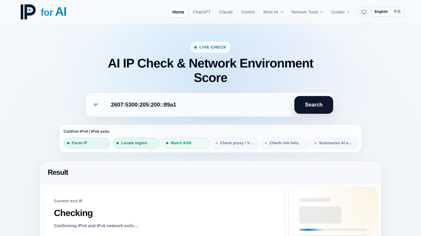This screenshot has height=236, width=421.
Task: Click the main page heading text
Action: [x=210, y=71]
